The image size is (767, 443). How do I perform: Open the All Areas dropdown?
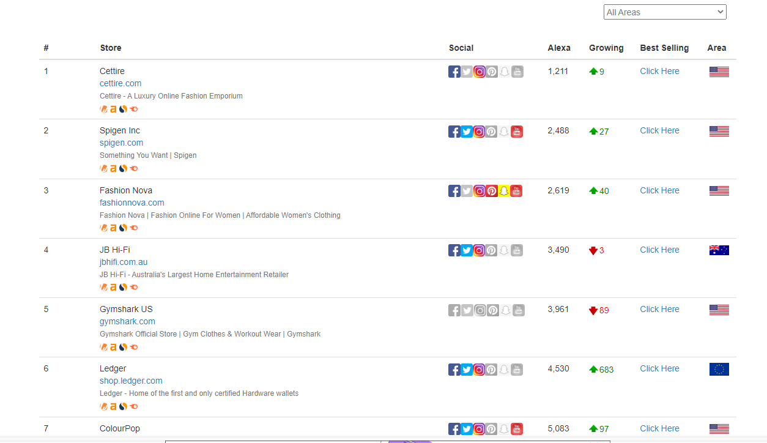click(664, 12)
